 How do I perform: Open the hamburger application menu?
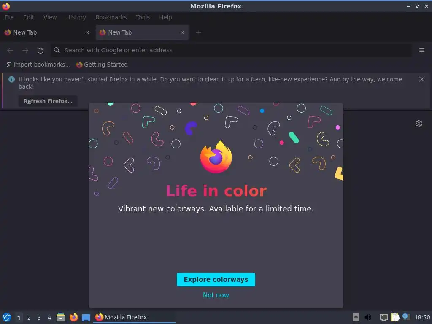(422, 50)
